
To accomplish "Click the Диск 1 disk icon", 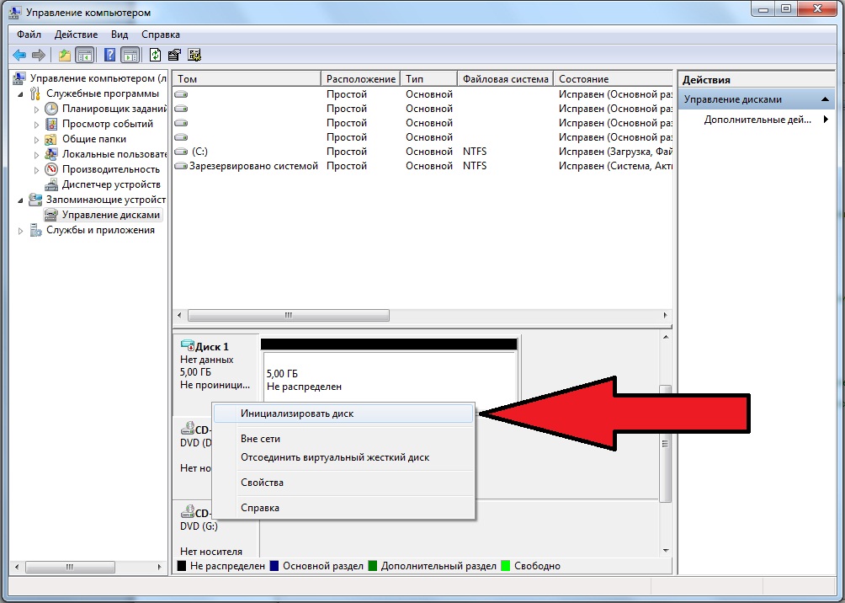I will tap(188, 344).
